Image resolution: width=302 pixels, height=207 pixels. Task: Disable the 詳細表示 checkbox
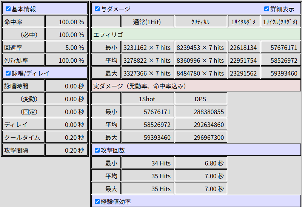(267, 9)
